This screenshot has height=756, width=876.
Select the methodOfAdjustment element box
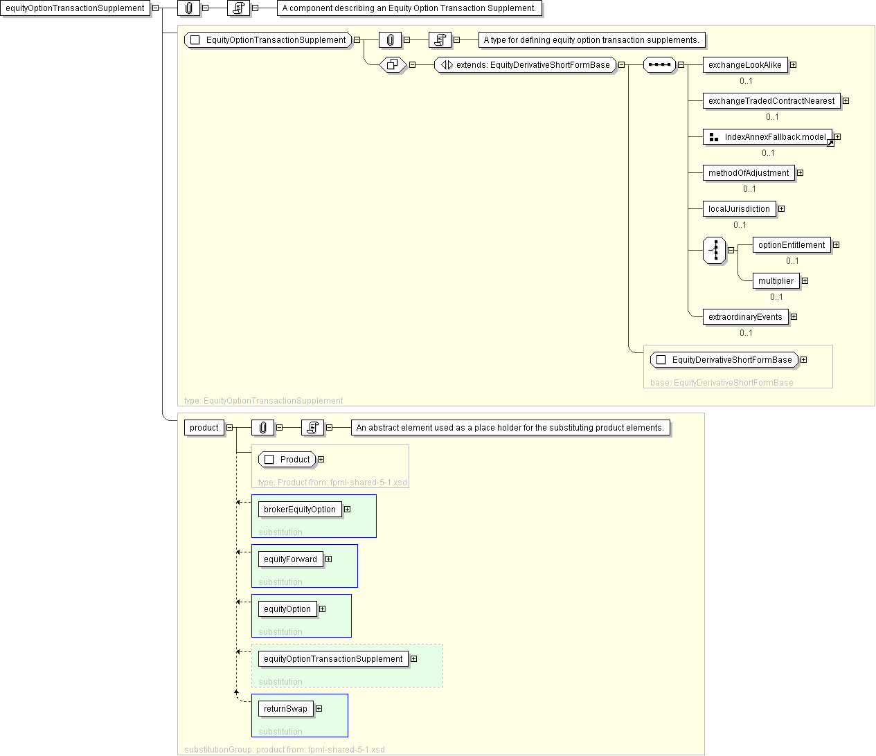(x=749, y=173)
